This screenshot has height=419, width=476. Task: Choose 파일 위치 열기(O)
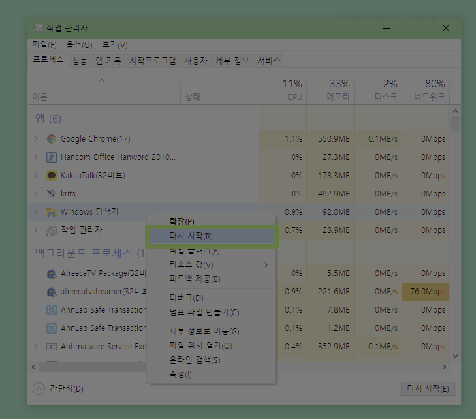tap(212, 345)
